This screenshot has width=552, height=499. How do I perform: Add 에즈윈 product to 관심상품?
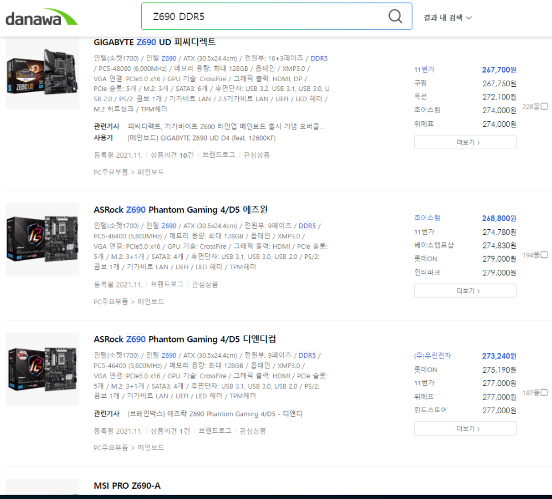click(205, 285)
